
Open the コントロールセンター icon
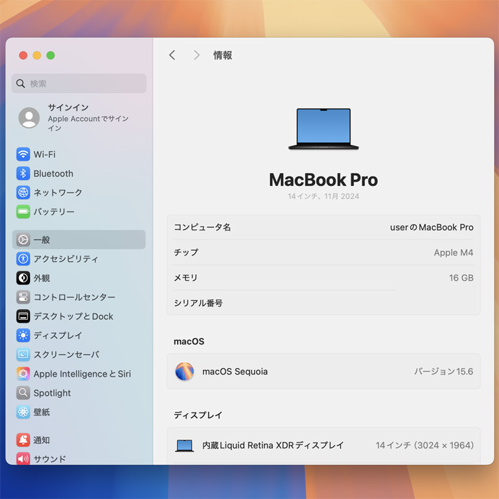pos(23,297)
